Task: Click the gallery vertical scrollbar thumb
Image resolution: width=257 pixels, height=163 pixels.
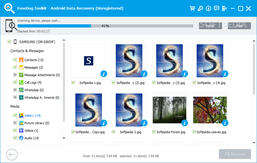Action: pyautogui.click(x=254, y=69)
